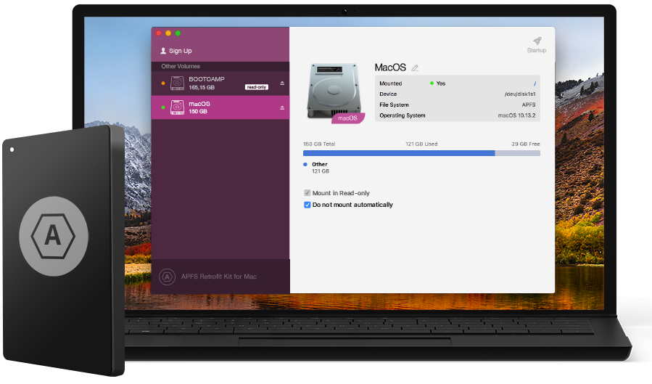Click the Read-only badge on BOOTCAMP
Viewport: 652px width, 384px height.
point(257,87)
